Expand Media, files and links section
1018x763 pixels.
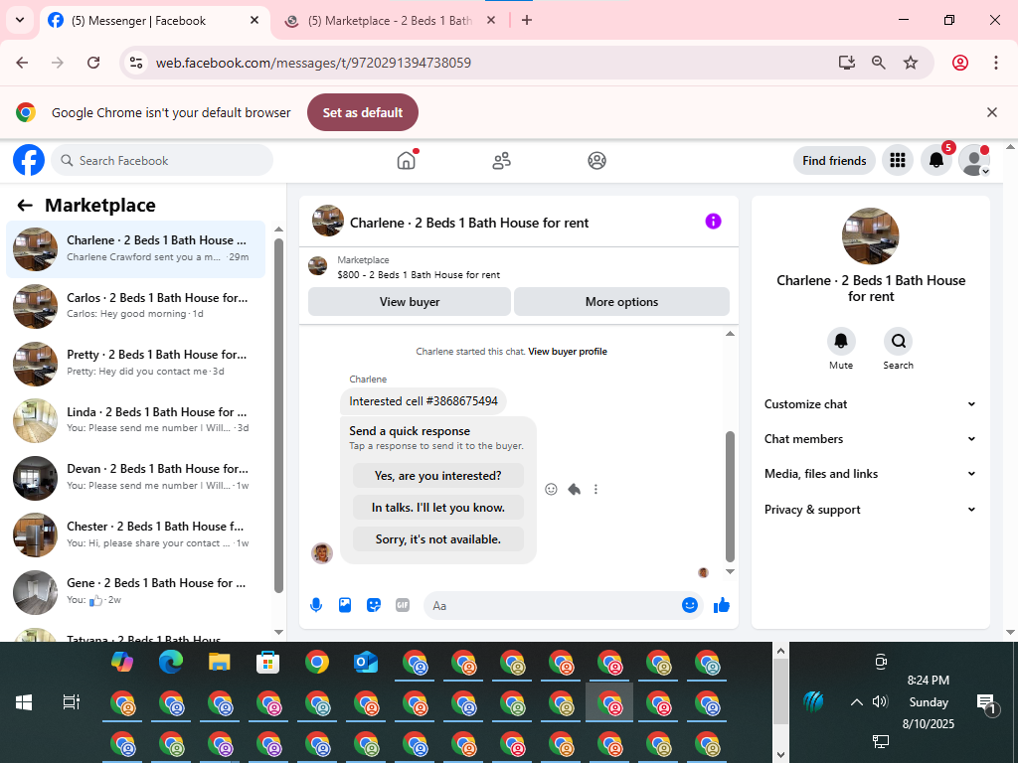870,474
